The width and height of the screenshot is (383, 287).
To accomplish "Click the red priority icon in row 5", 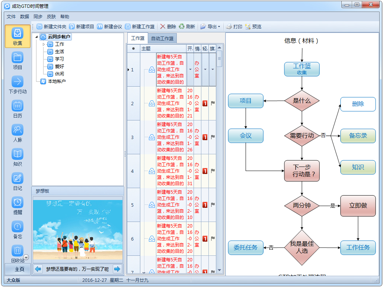I will coord(205,205).
